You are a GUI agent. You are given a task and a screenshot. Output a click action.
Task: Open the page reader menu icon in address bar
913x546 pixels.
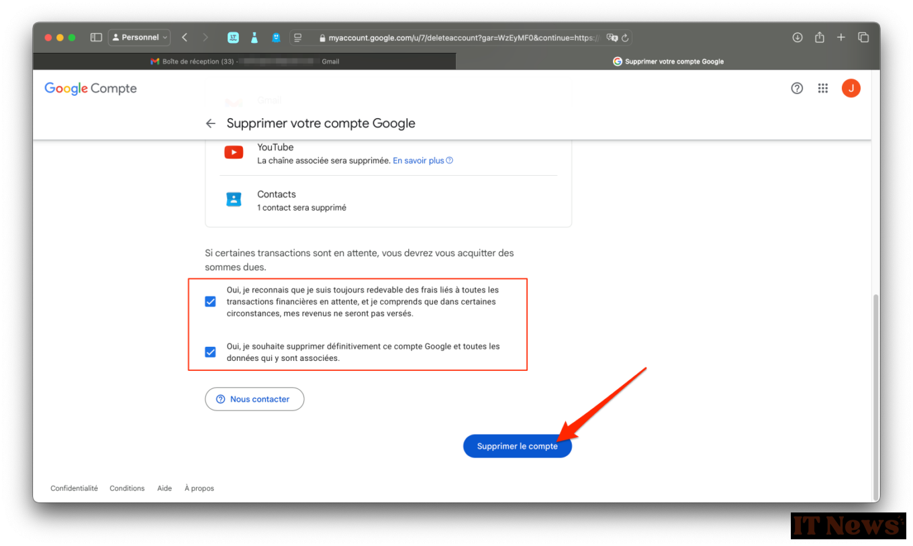tap(298, 38)
